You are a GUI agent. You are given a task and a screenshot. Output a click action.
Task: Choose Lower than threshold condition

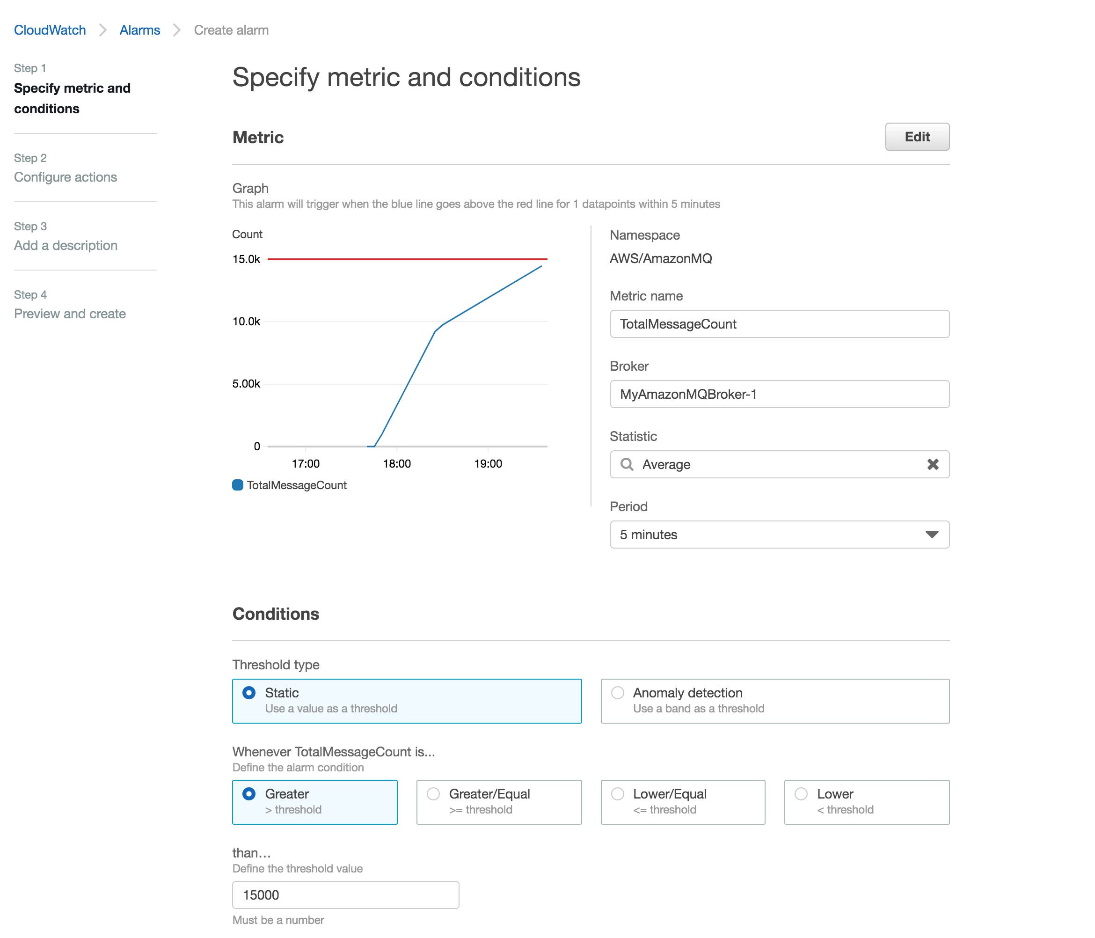[x=801, y=794]
